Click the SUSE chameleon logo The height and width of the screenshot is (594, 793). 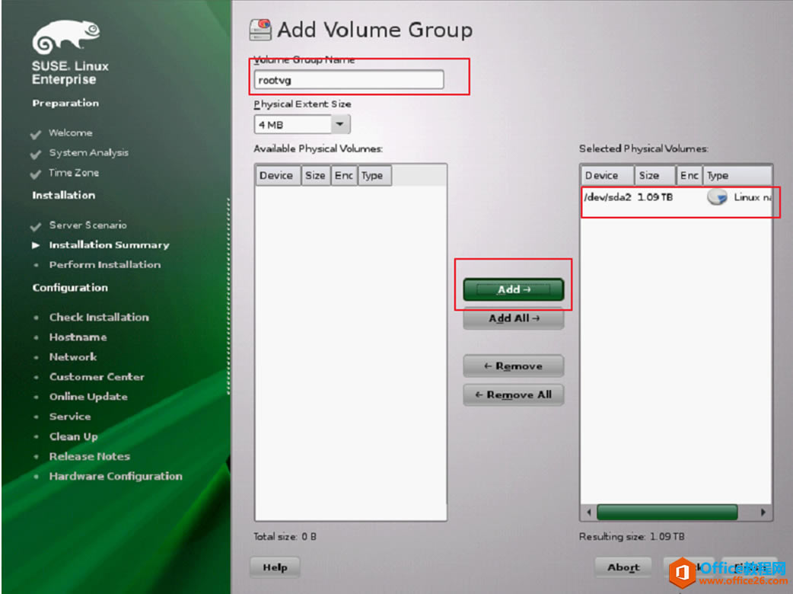65,37
